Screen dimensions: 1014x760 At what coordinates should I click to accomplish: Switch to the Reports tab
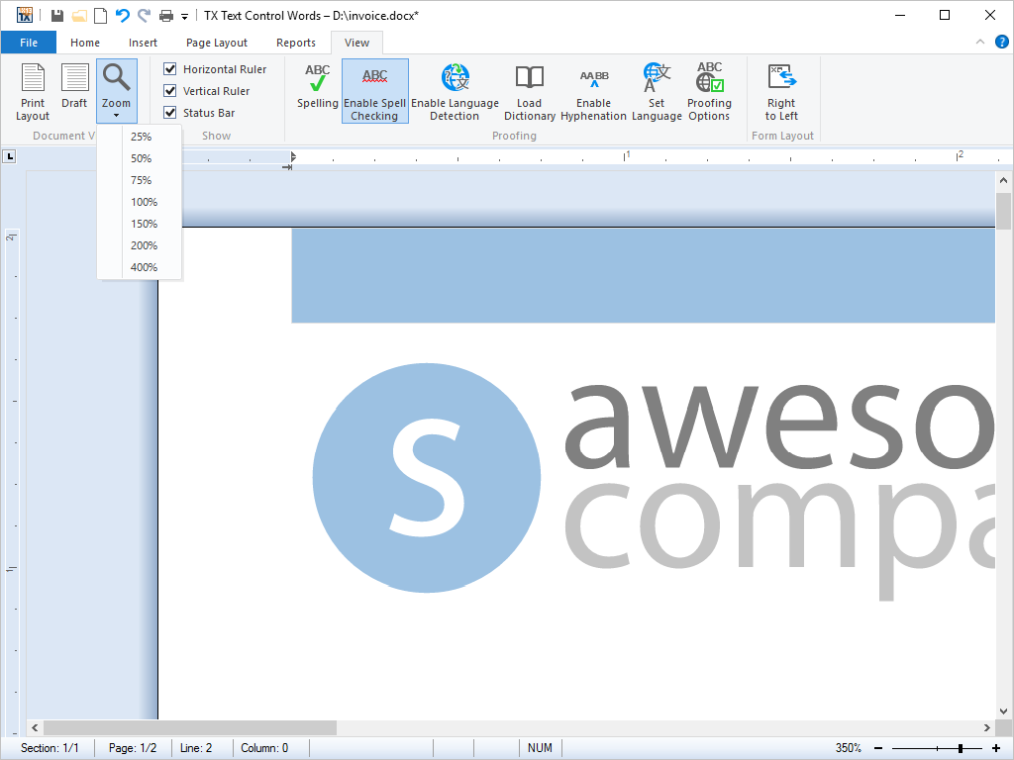(295, 43)
